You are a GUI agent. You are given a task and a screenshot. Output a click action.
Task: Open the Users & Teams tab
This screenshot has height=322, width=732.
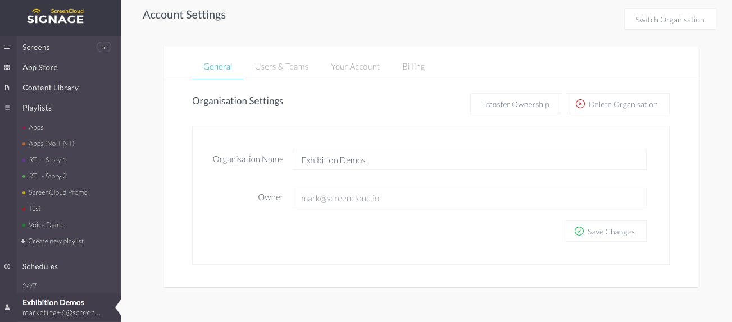pyautogui.click(x=281, y=66)
